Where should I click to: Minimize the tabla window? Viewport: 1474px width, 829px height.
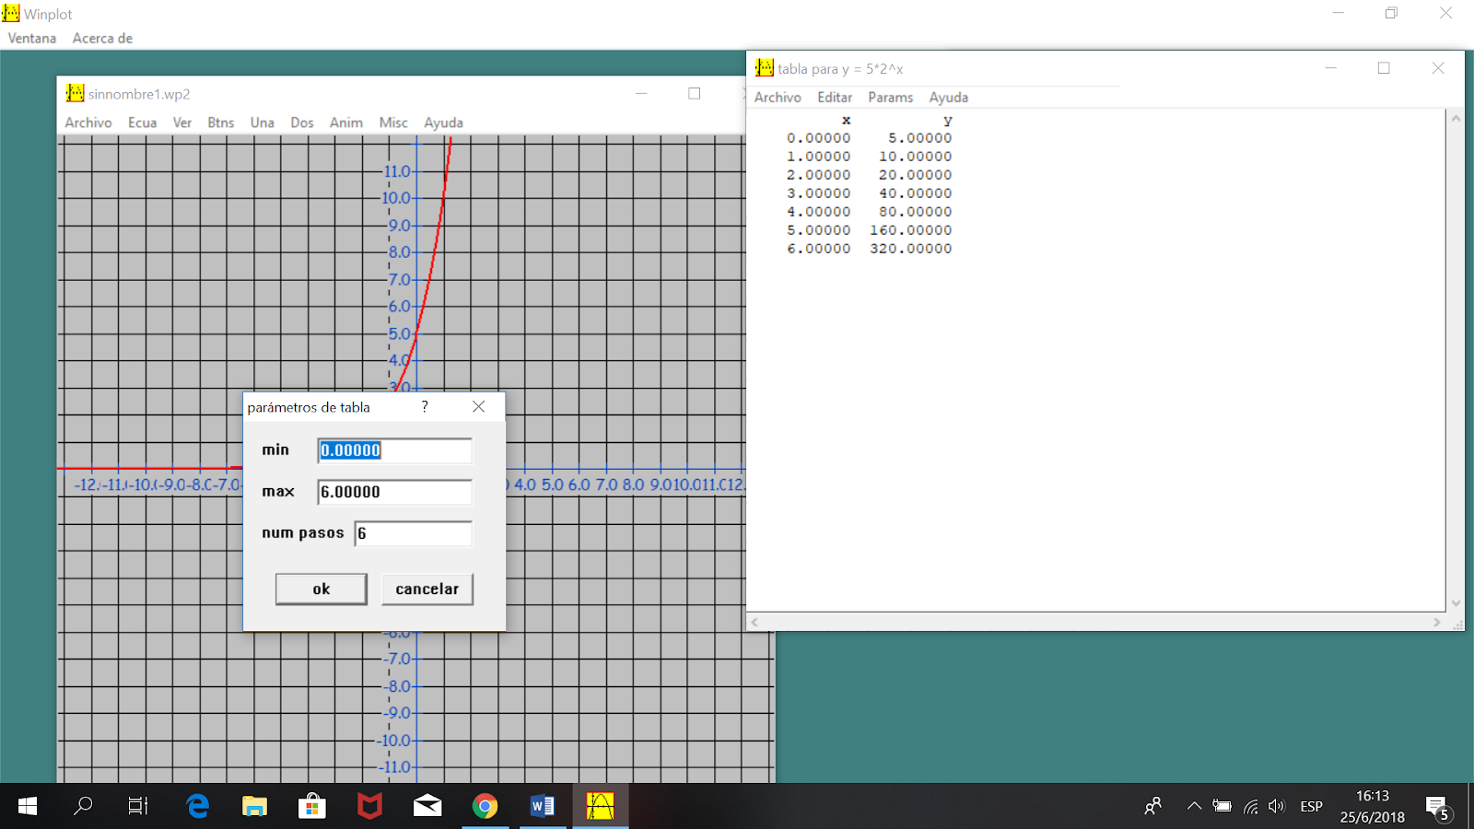point(1330,68)
